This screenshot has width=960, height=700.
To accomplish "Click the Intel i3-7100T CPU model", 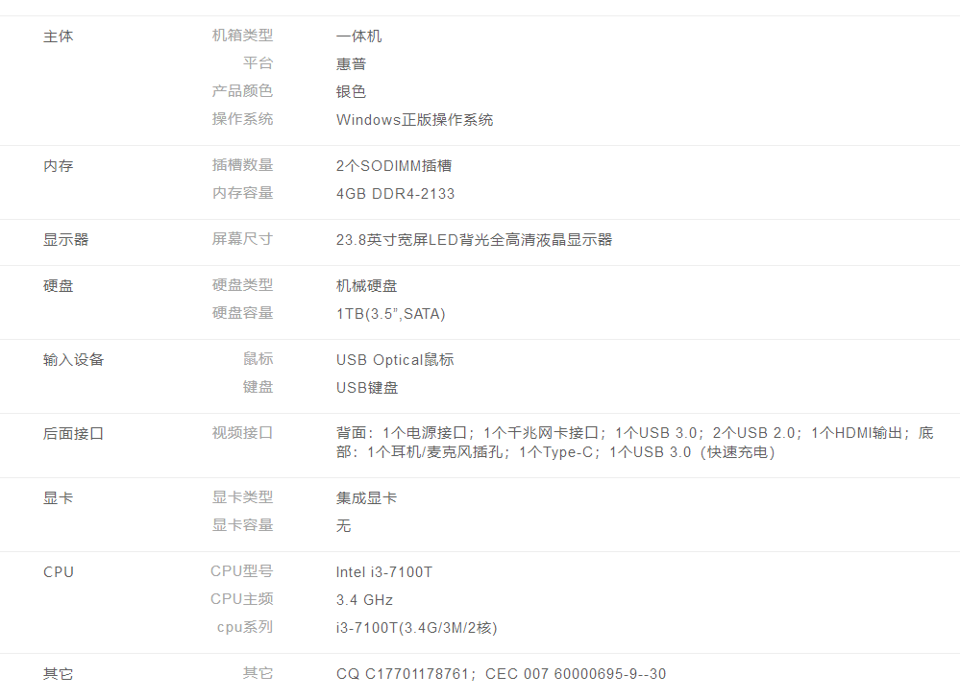I will (383, 572).
